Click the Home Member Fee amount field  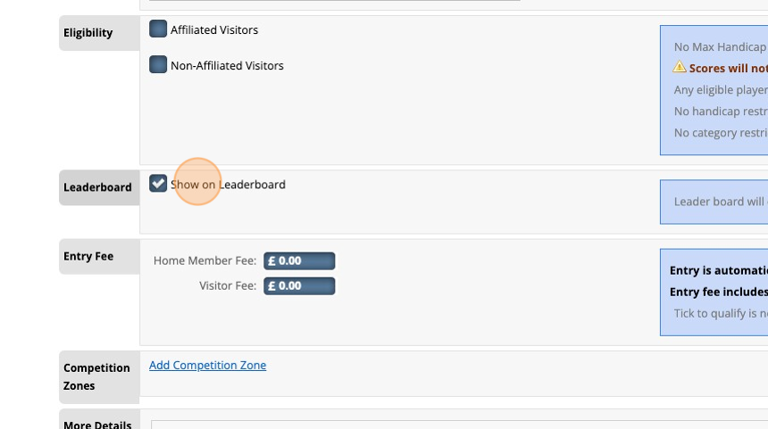coord(299,260)
